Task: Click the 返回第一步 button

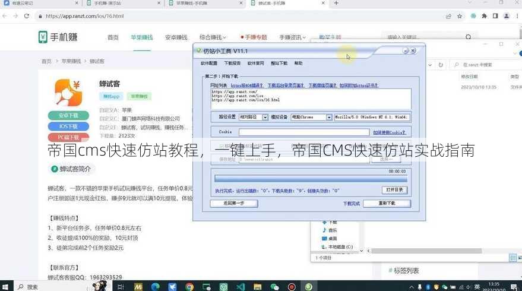Action: pos(234,203)
